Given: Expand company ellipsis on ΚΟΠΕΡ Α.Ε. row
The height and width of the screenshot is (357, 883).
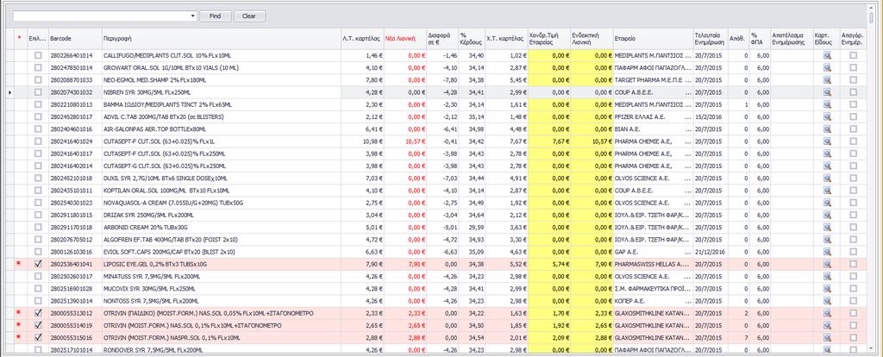Looking at the screenshot, I should 687,301.
